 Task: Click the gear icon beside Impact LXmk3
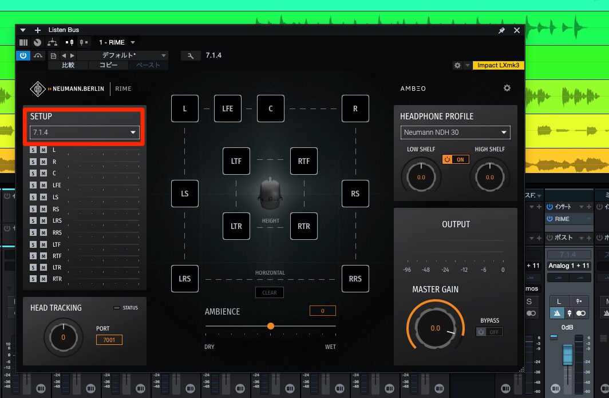(457, 66)
